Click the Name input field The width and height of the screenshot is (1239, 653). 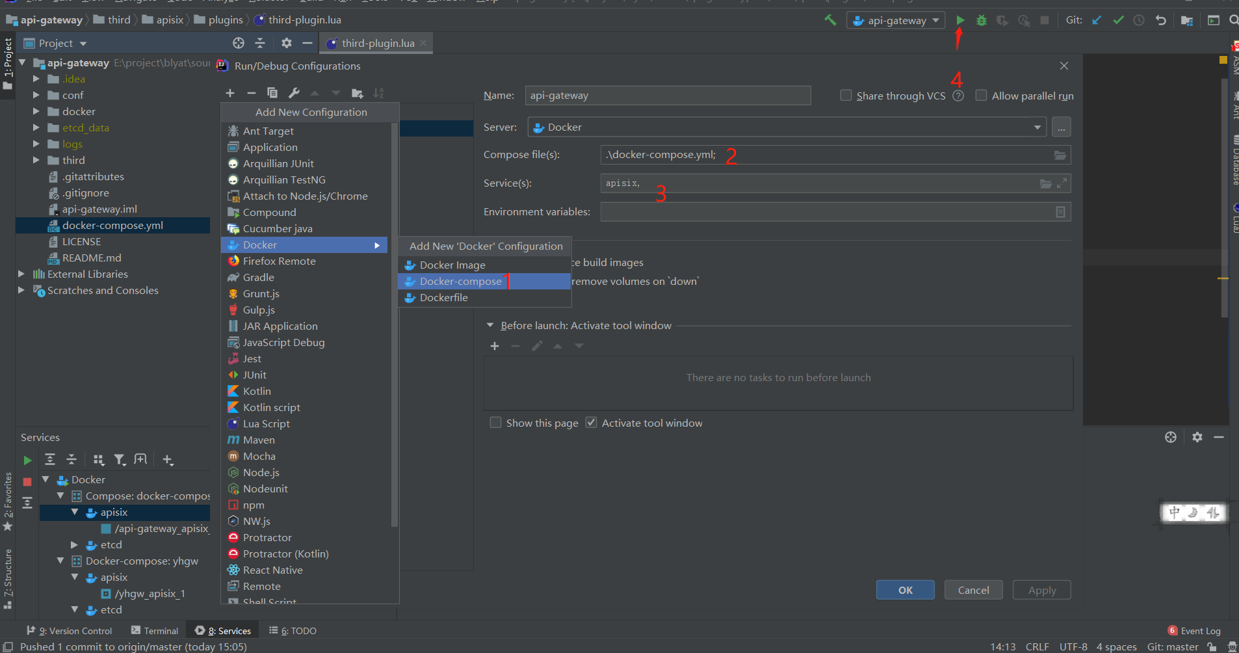click(668, 96)
